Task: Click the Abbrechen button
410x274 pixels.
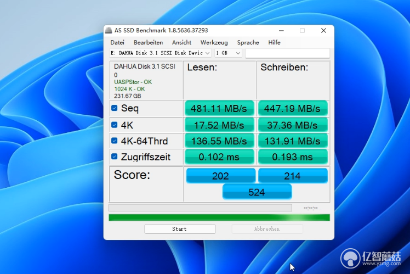Action: 267,228
